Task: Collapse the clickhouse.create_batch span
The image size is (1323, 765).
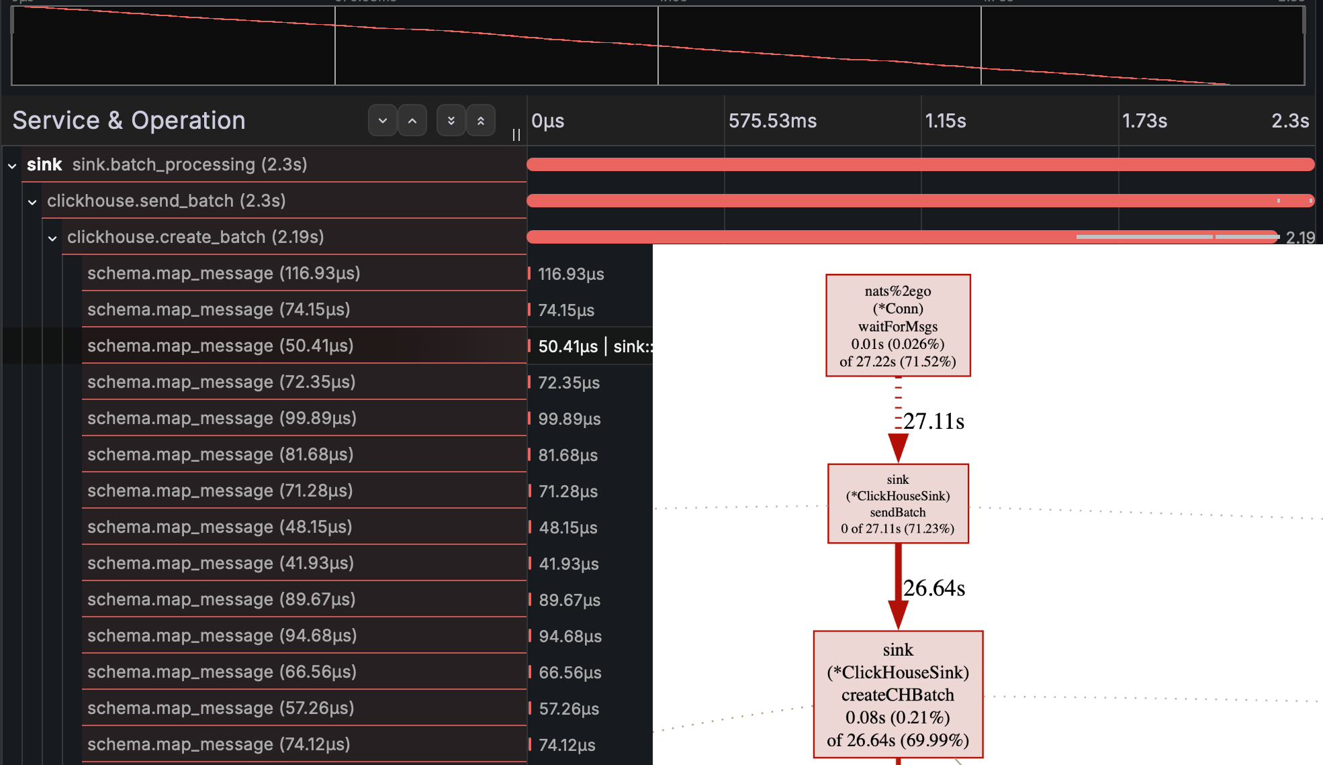Action: [52, 238]
